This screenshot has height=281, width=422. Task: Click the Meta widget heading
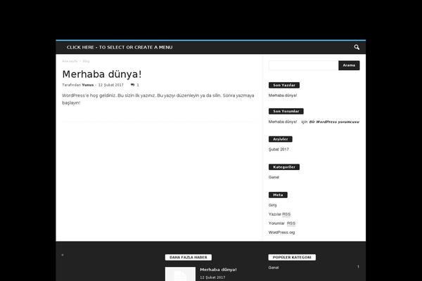click(x=278, y=195)
